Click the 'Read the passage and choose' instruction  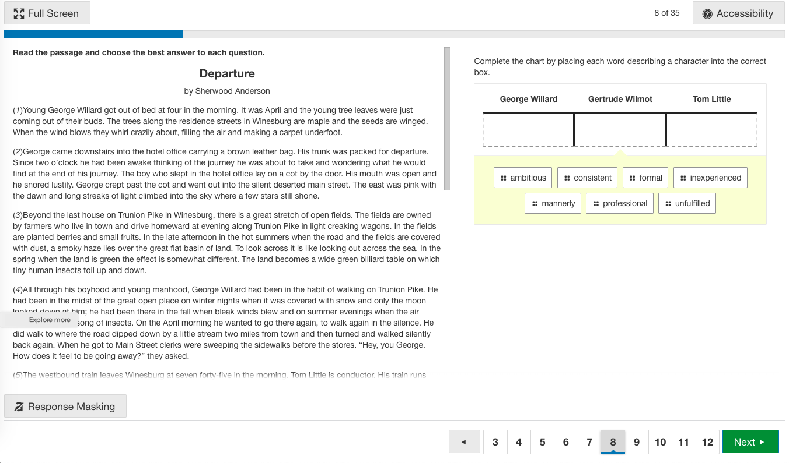tap(139, 52)
